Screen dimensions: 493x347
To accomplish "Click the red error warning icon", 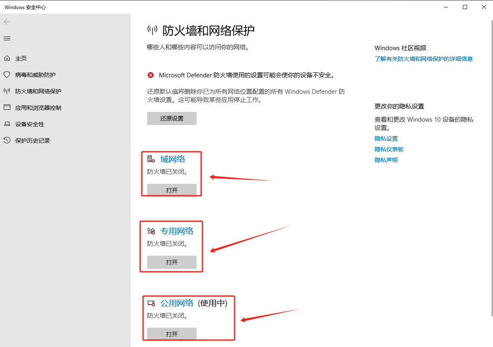I will (x=150, y=75).
